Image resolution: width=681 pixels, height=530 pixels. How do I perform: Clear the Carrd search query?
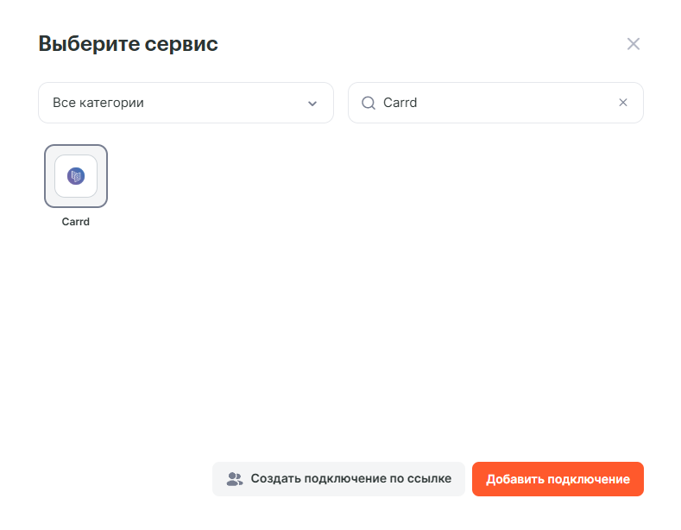coord(623,103)
